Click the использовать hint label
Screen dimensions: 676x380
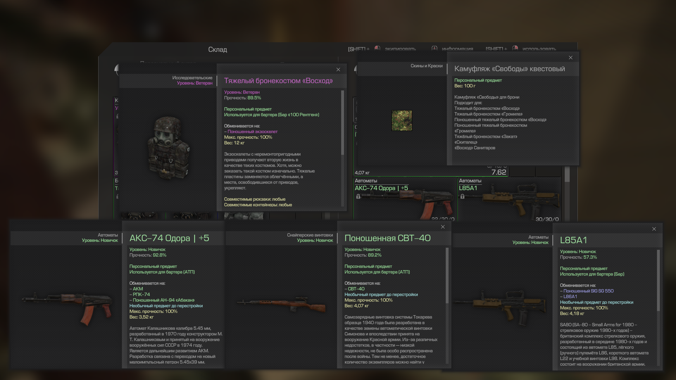(x=539, y=49)
